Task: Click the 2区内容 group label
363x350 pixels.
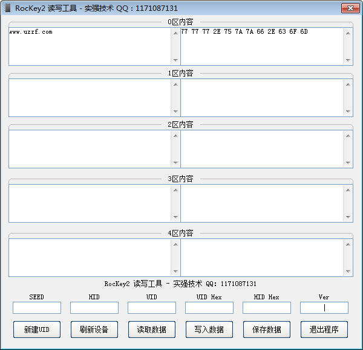Action: 180,124
